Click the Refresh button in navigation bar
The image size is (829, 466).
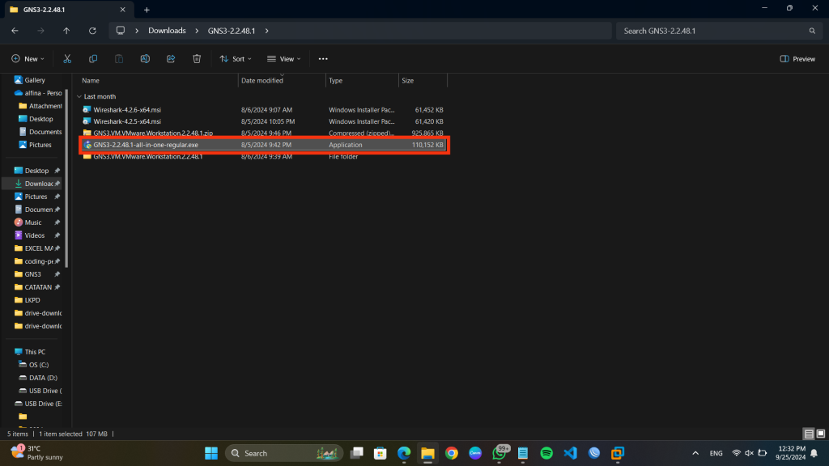(92, 31)
